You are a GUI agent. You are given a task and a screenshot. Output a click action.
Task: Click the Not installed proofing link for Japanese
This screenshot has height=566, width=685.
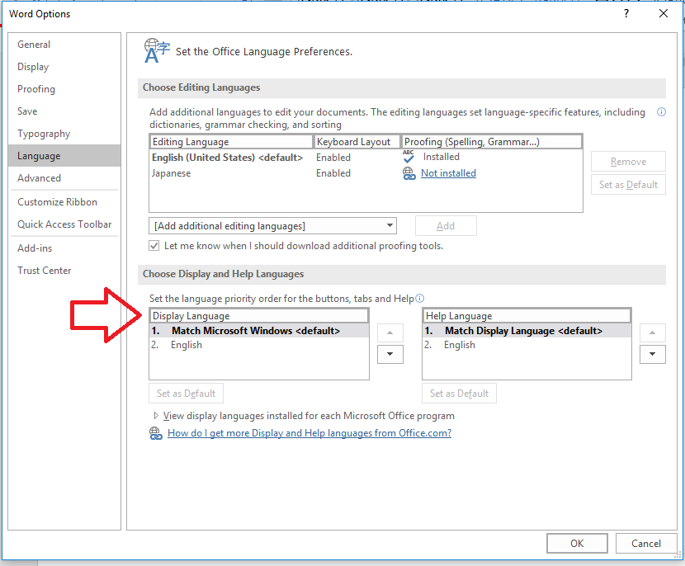tap(448, 172)
